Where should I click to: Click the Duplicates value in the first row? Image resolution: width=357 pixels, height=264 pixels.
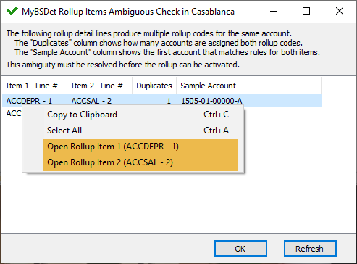click(169, 101)
